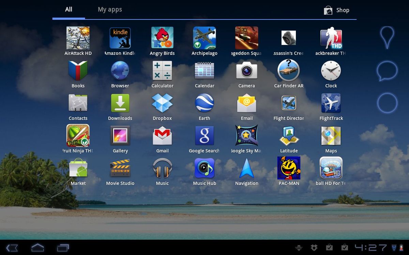Open the Downloads app
Image resolution: width=409 pixels, height=255 pixels.
(120, 103)
